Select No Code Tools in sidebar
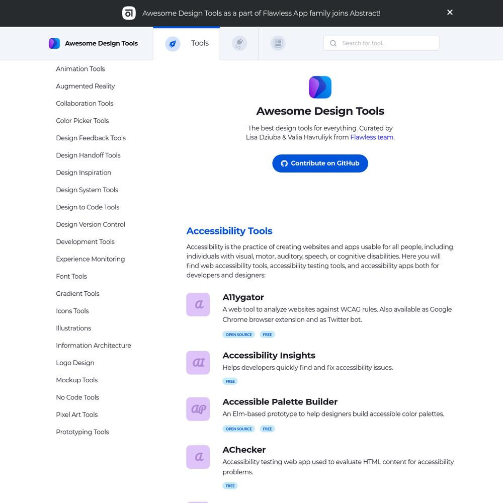The image size is (503, 503). coord(77,398)
